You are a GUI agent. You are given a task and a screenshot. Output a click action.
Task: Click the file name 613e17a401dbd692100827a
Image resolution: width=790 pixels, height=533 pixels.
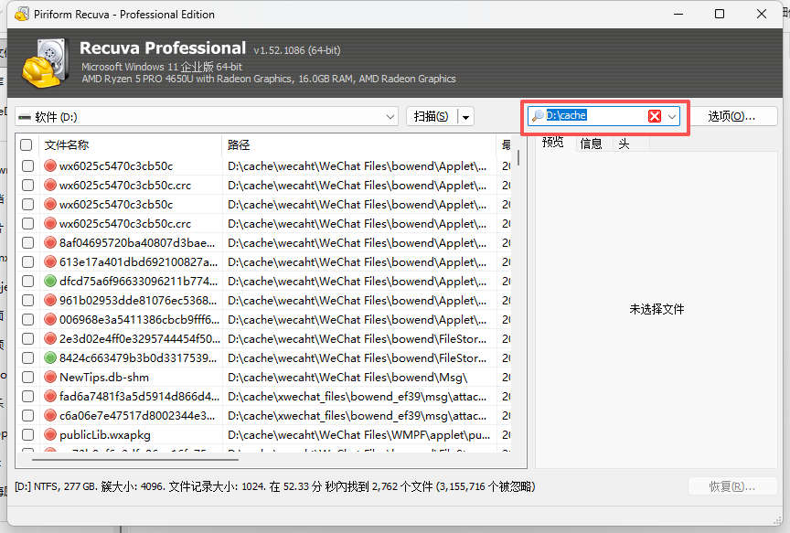tap(139, 262)
